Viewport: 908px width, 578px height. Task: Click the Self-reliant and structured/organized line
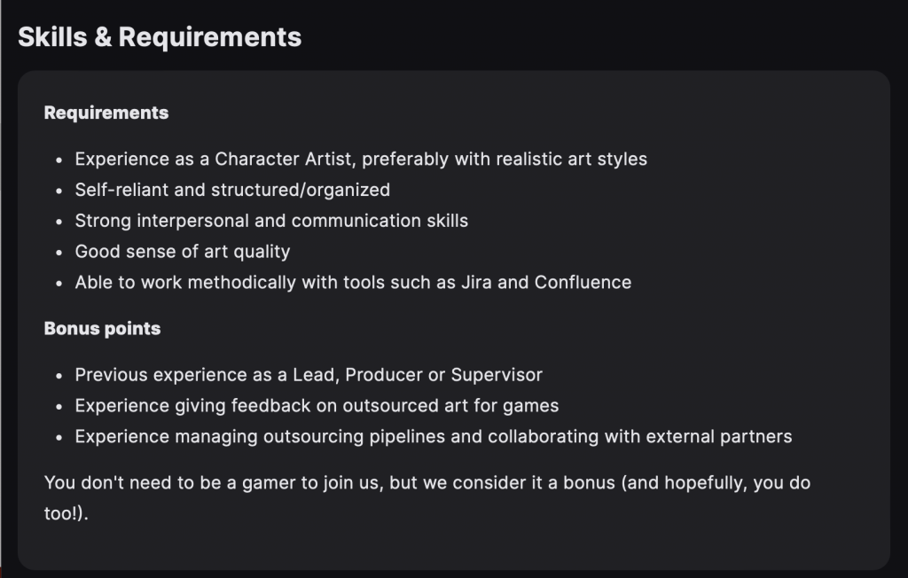click(x=232, y=190)
